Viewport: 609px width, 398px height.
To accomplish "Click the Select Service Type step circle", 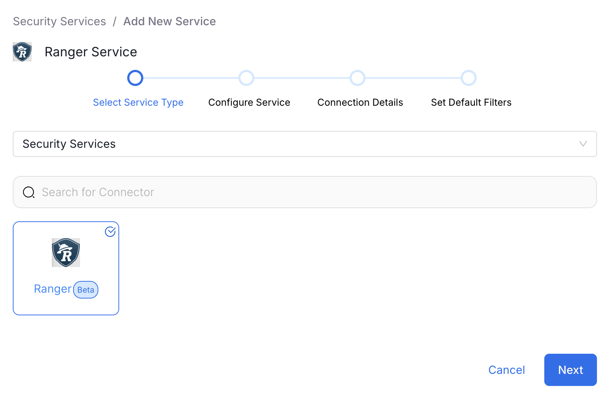I will pos(135,78).
